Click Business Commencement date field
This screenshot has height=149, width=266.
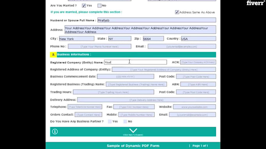click(x=125, y=77)
